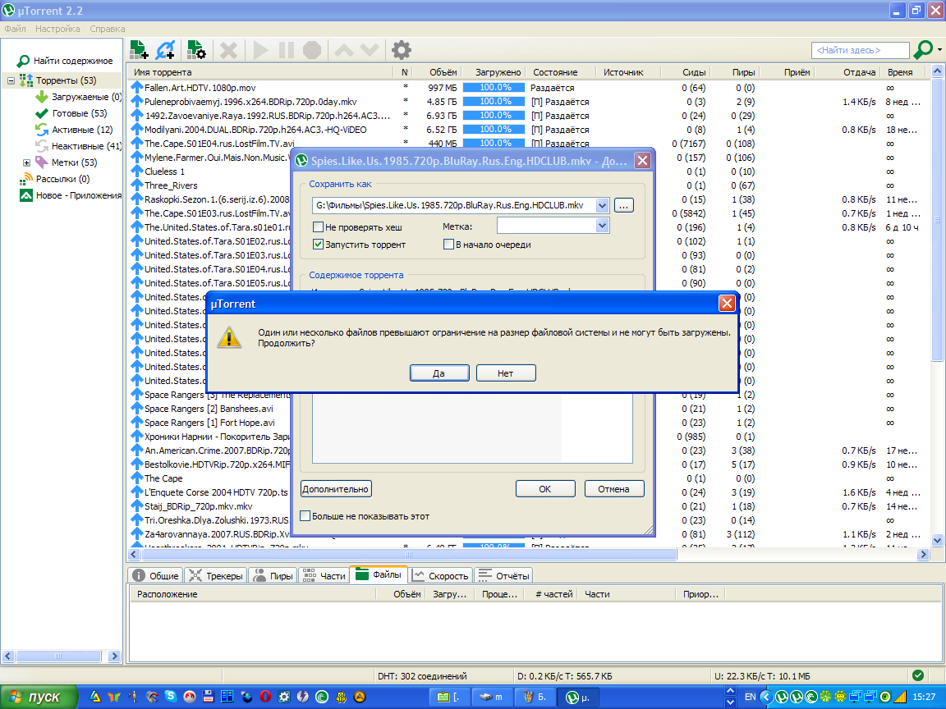The image size is (946, 709).
Task: Click OK in the add torrent dialog
Action: tap(544, 489)
